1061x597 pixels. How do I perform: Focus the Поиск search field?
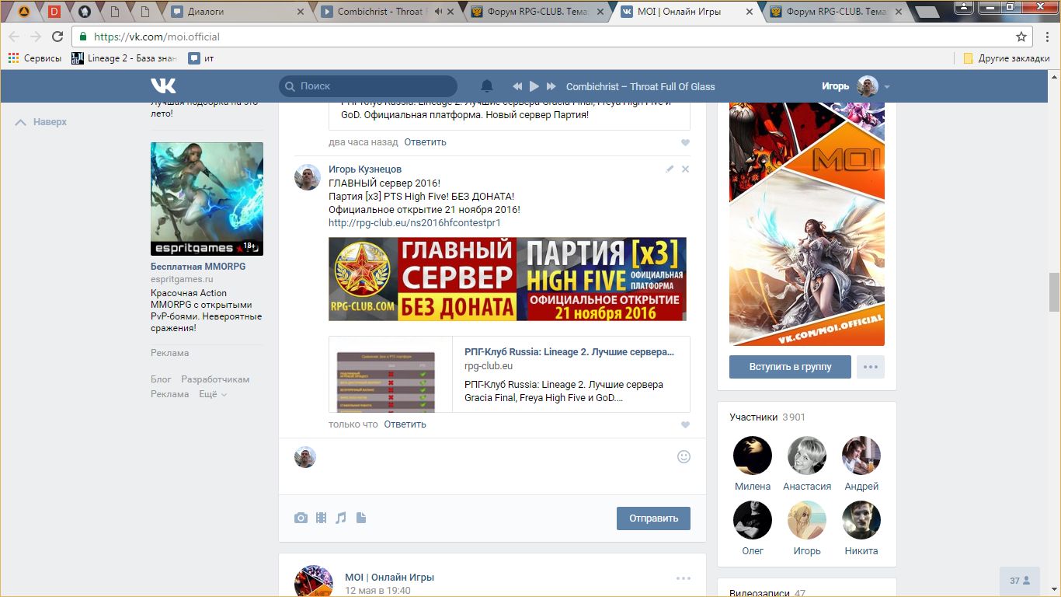[x=368, y=86]
